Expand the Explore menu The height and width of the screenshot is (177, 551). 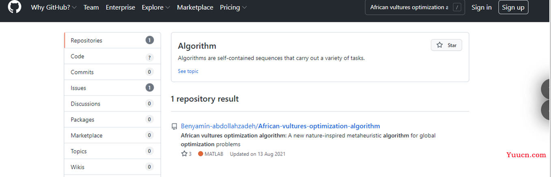[156, 7]
